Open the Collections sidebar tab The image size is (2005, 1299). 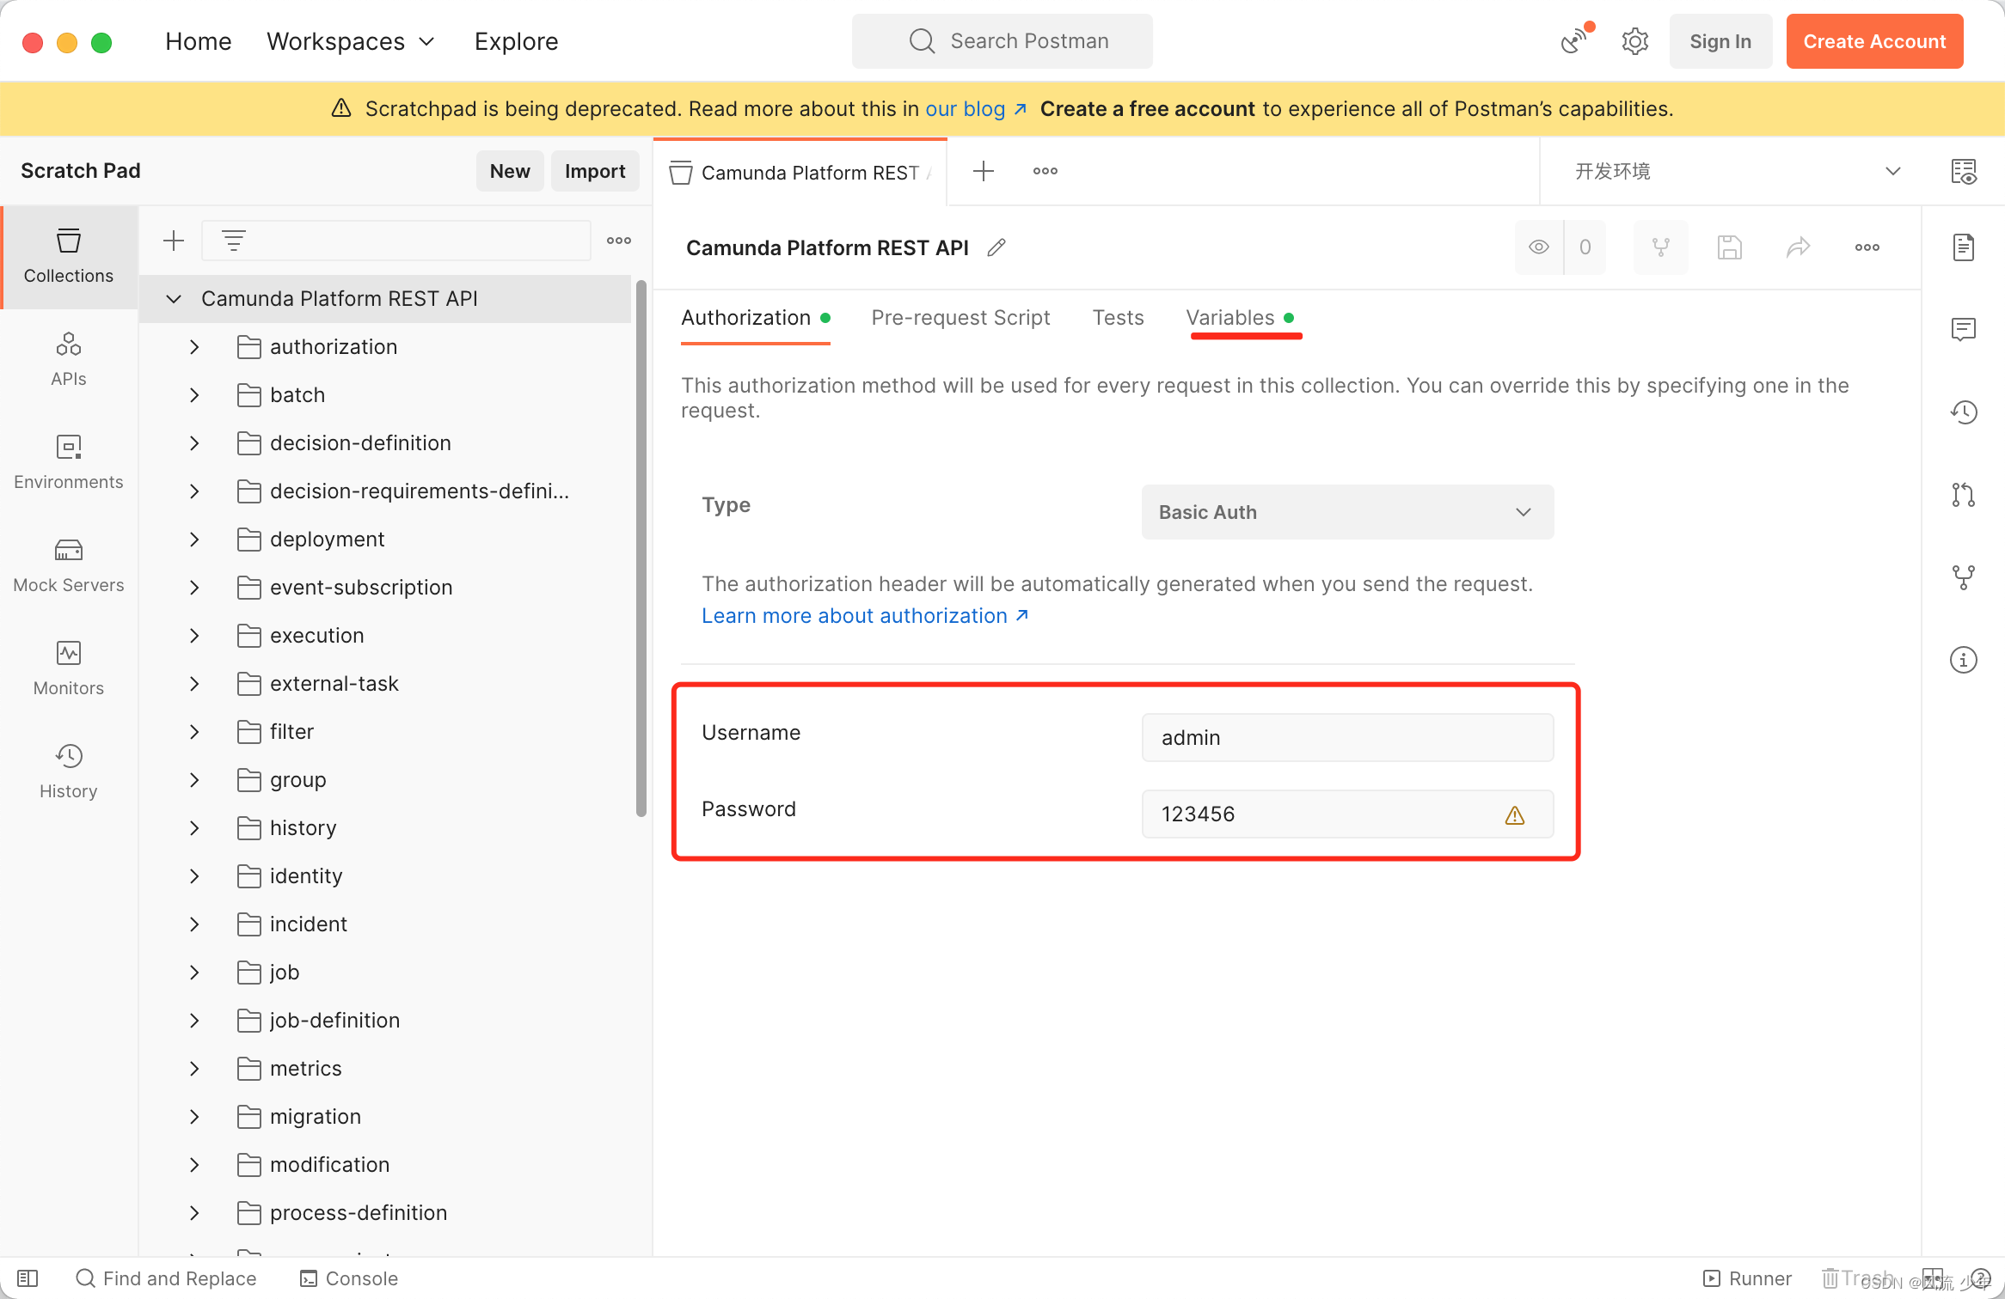tap(69, 256)
